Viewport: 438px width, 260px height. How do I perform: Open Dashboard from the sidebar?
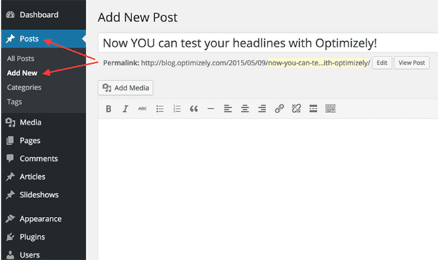coord(44,15)
